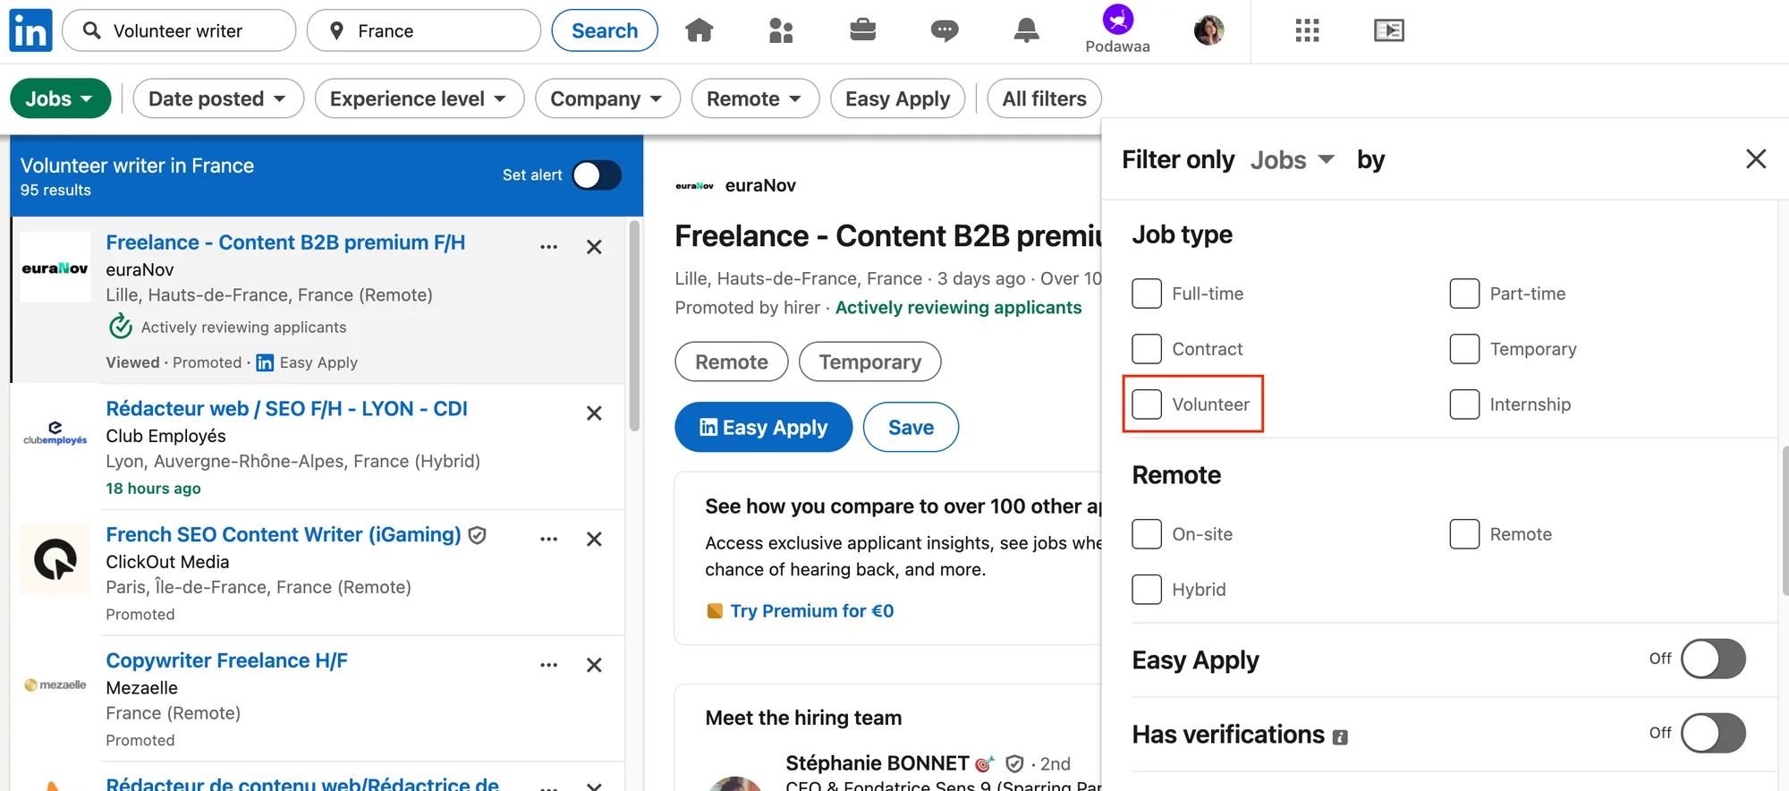This screenshot has width=1789, height=791.
Task: Check the On-site checkbox
Action: tap(1147, 534)
